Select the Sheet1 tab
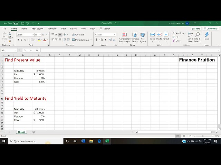 (21, 132)
